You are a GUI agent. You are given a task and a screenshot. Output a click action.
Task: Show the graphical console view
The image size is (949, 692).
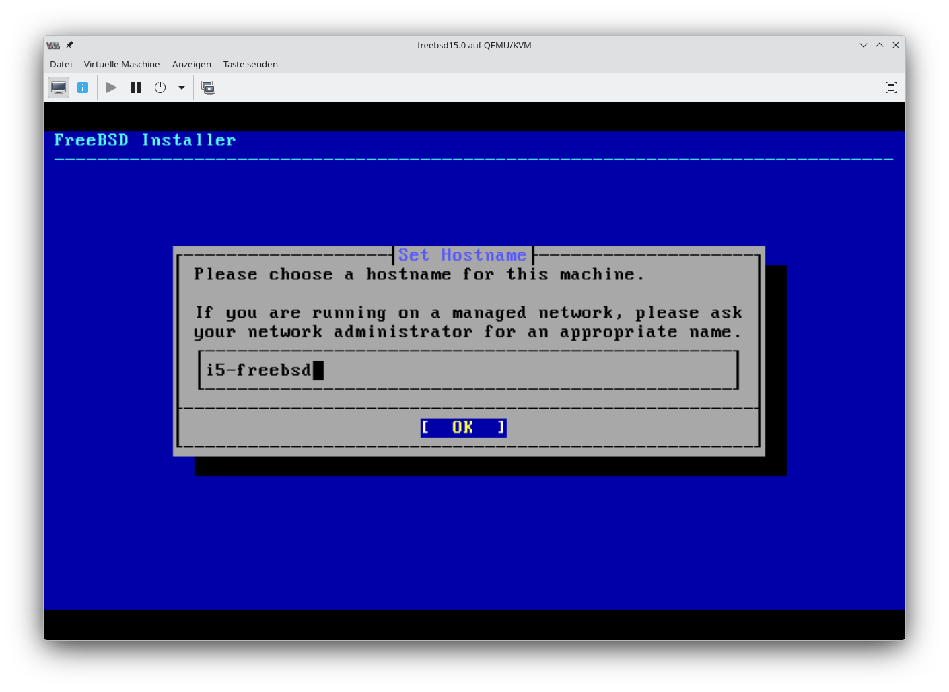pos(59,88)
